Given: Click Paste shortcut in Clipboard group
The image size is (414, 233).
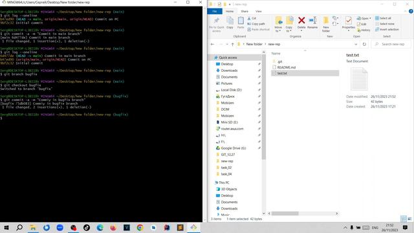Looking at the screenshot, I should tap(258, 29).
